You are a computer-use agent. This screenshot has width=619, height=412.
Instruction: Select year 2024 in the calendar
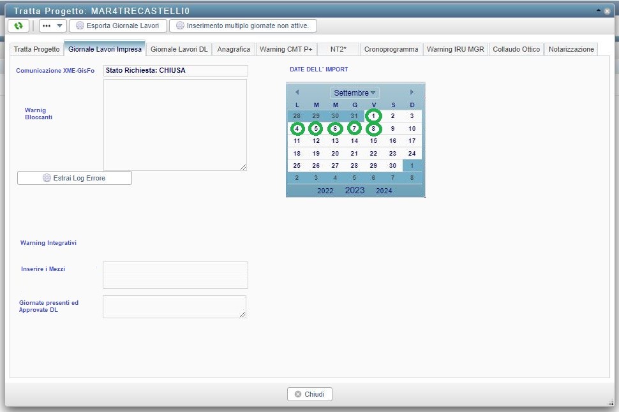pos(384,191)
